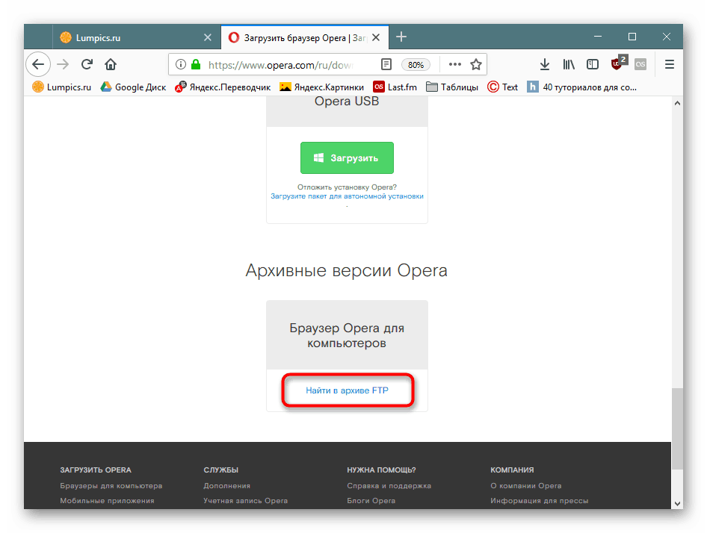This screenshot has height=533, width=707.
Task: Open Яндекс.Картинки bookmark
Action: 321,87
